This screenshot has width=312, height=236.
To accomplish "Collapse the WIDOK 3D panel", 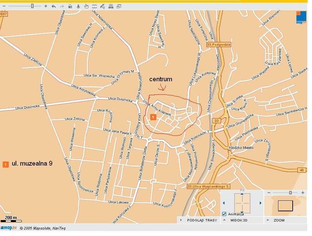I will point(224,220).
